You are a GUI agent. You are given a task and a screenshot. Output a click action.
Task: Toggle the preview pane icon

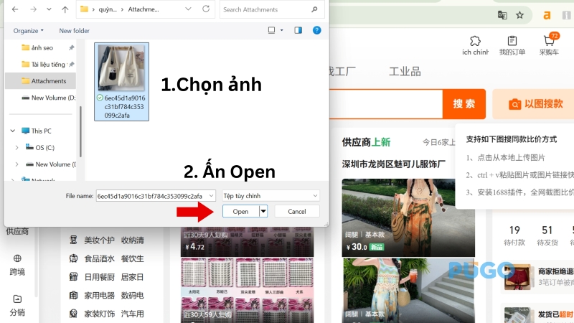click(298, 30)
